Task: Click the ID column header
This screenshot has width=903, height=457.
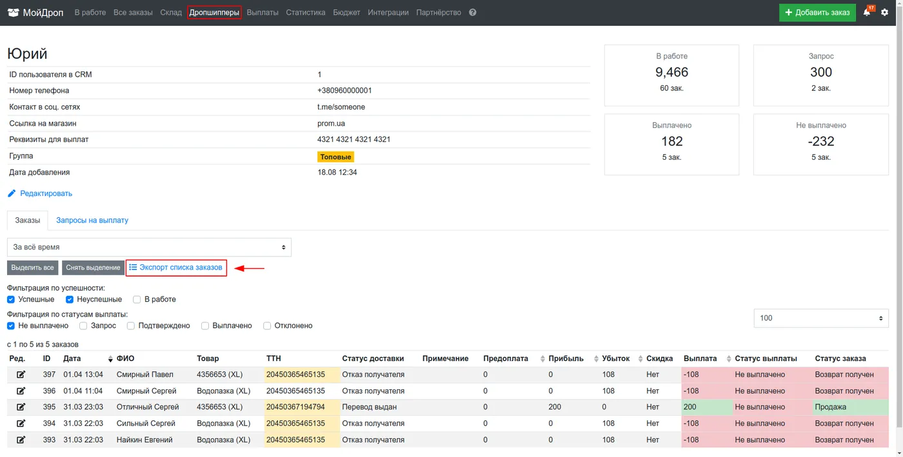Action: click(x=46, y=358)
